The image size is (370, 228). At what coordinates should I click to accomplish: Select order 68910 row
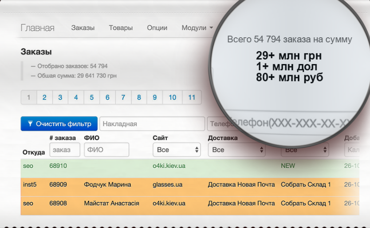pos(58,166)
